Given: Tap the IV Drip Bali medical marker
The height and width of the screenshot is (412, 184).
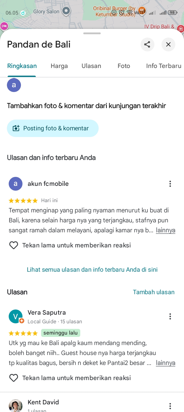Looking at the screenshot, I should 181,29.
